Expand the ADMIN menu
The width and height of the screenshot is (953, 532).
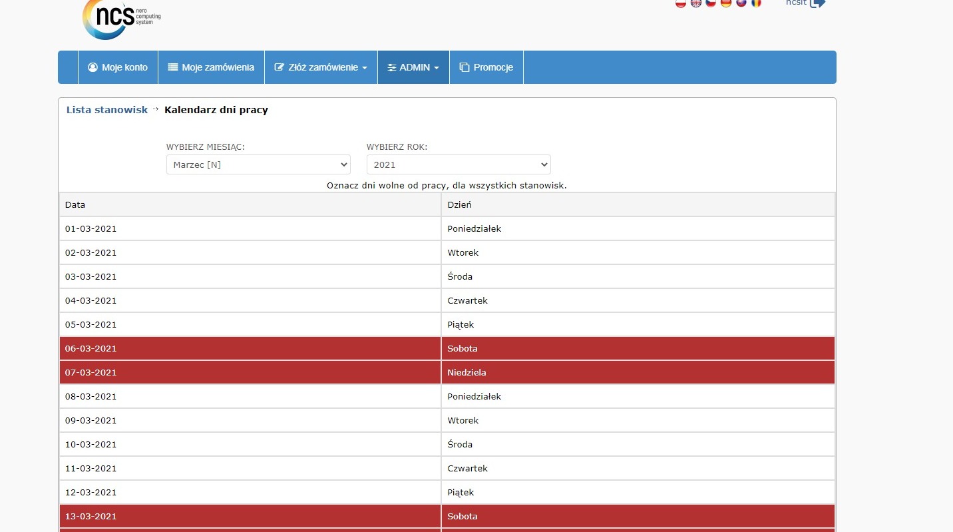[413, 67]
